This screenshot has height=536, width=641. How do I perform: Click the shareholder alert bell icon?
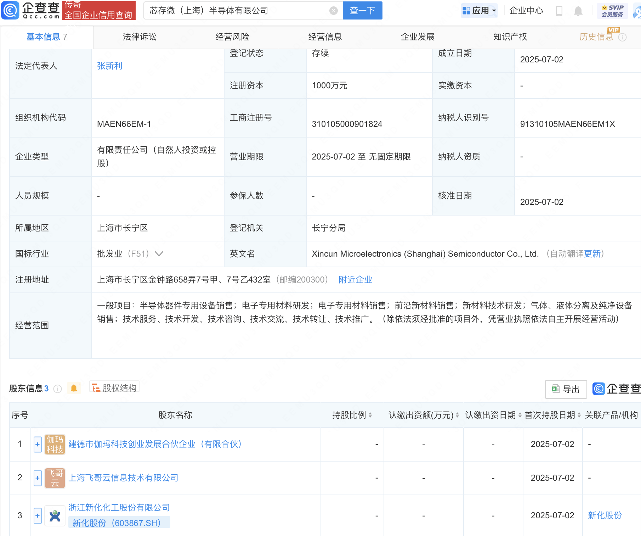point(74,388)
